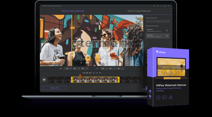Switch to Remove Video Watermark tab
The height and width of the screenshot is (117, 212).
(73, 11)
